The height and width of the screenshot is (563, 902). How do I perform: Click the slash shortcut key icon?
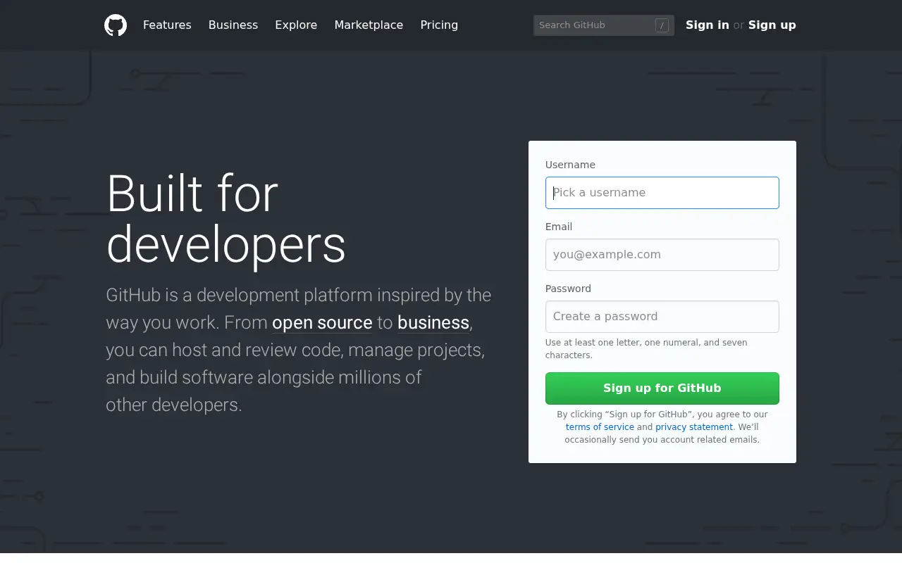tap(662, 25)
